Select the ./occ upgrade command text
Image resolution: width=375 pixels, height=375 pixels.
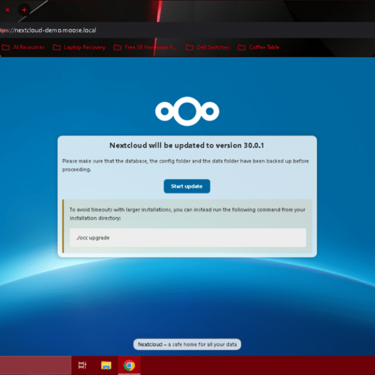(x=93, y=238)
